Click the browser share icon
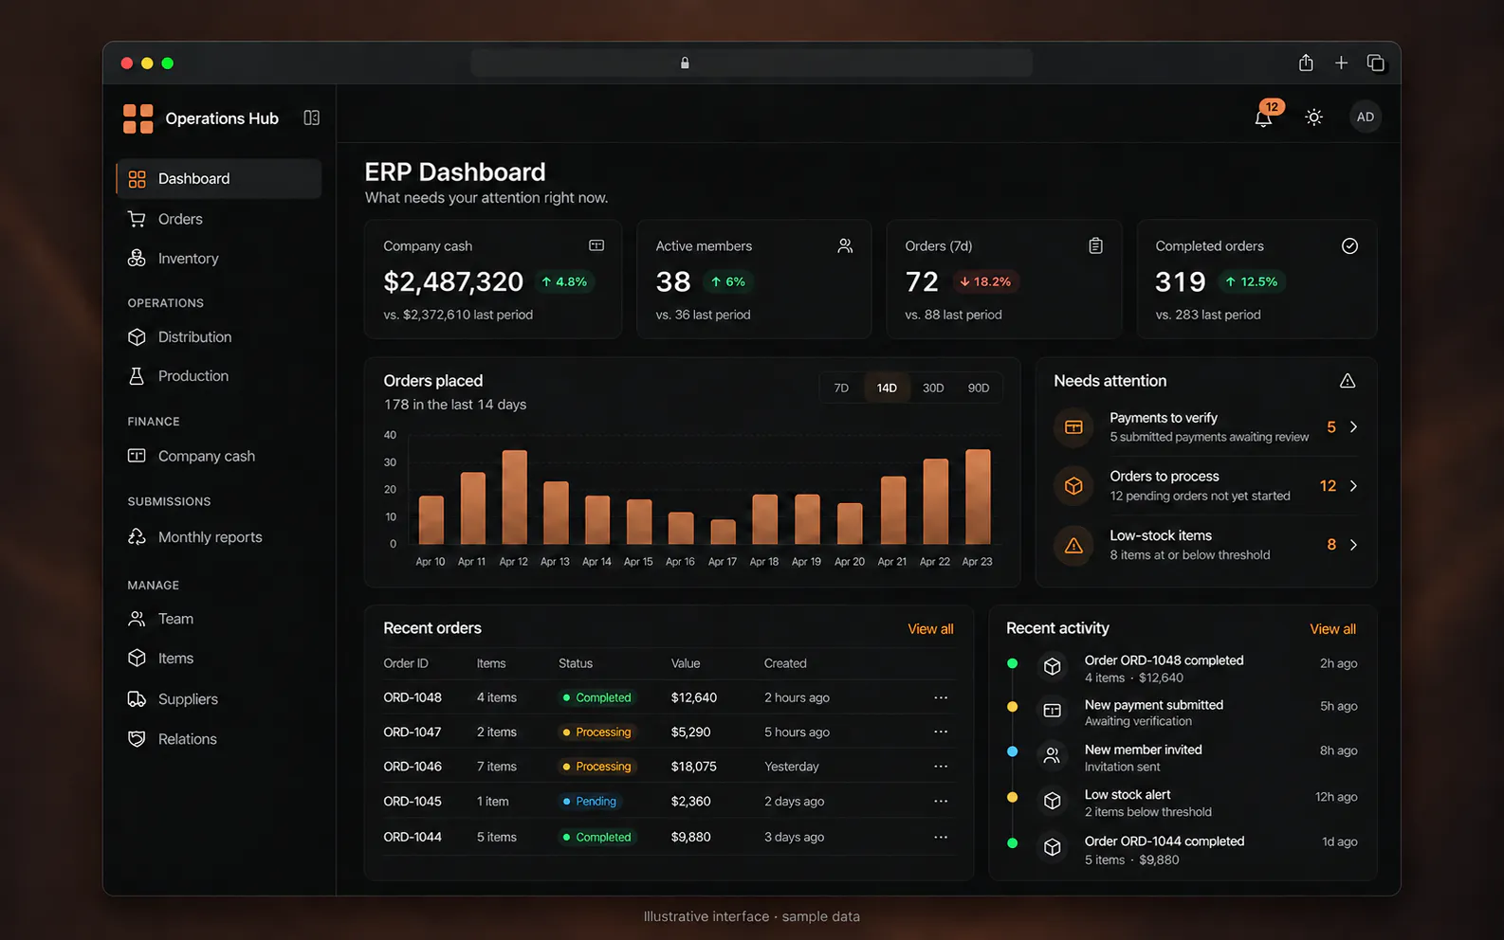Viewport: 1504px width, 940px height. (x=1306, y=63)
